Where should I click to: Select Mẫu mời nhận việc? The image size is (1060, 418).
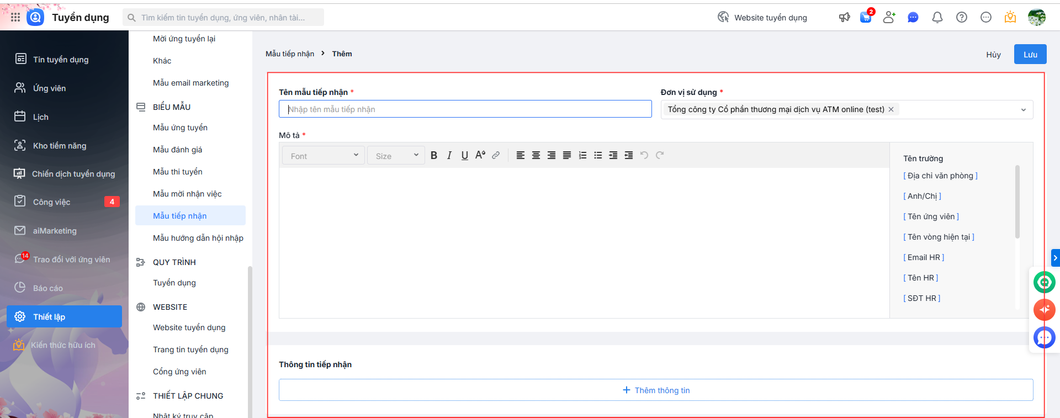click(x=190, y=194)
